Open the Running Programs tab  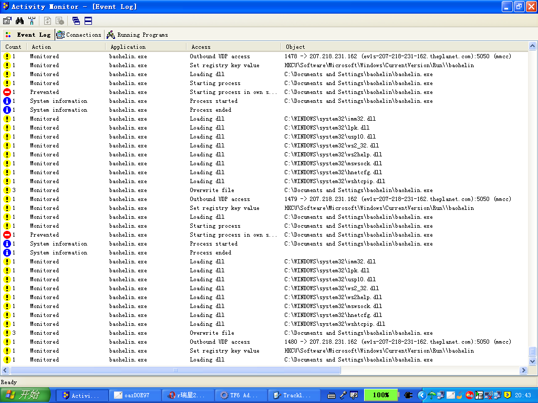[x=137, y=35]
